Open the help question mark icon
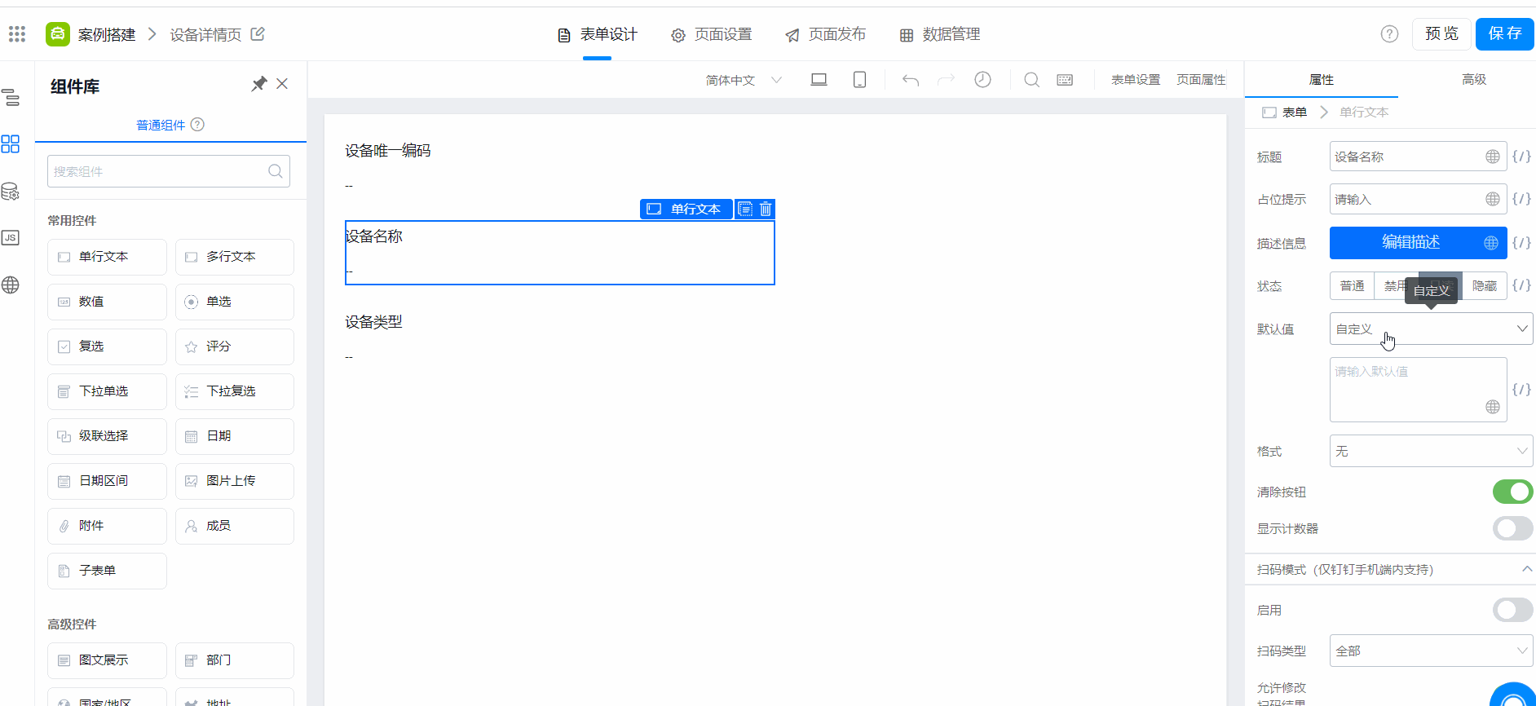 click(1389, 34)
